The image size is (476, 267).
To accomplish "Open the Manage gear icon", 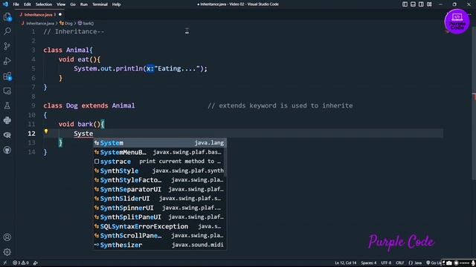I will coord(7,252).
